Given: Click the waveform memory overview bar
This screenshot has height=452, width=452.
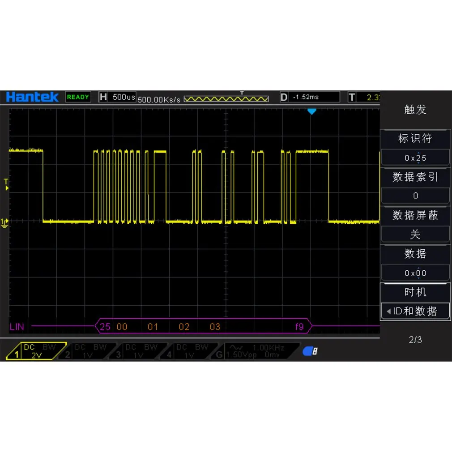Looking at the screenshot, I should pos(226,99).
